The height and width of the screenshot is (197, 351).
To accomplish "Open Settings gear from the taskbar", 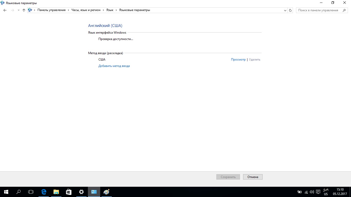I will coord(81,192).
